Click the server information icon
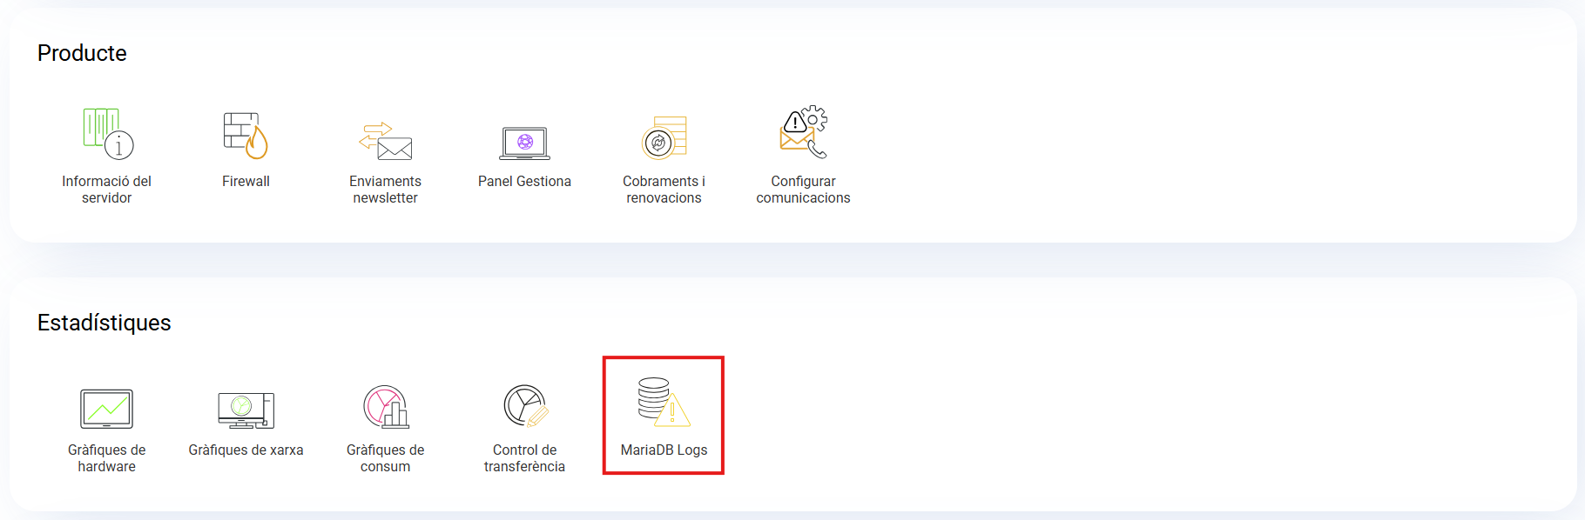This screenshot has height=520, width=1585. (x=107, y=134)
